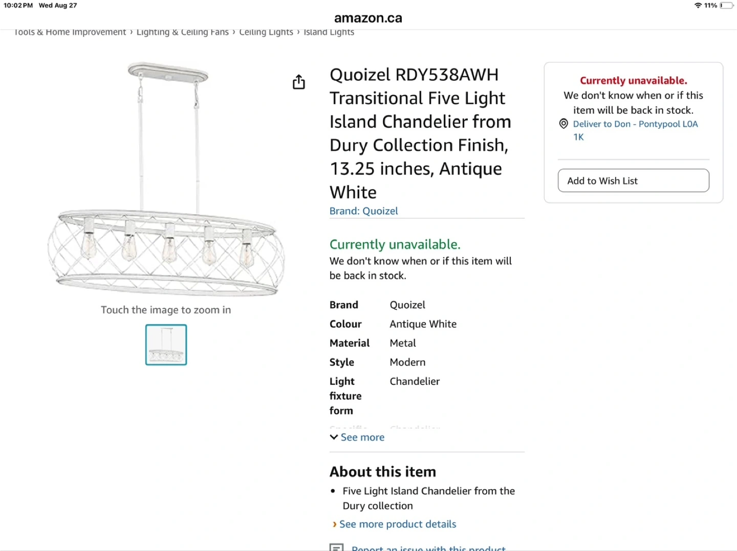Navigate to Ceiling Lights breadcrumb
Image resolution: width=737 pixels, height=551 pixels.
[x=266, y=32]
